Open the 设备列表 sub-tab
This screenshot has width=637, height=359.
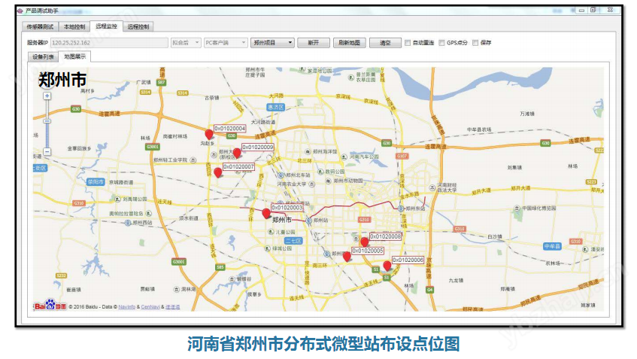coord(43,56)
